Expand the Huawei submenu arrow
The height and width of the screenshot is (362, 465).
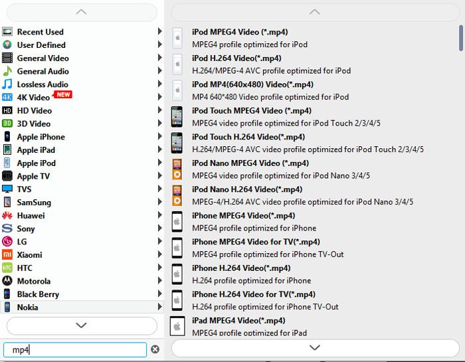tap(160, 215)
